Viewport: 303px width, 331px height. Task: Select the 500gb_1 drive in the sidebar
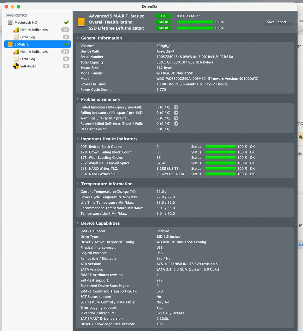[37, 44]
